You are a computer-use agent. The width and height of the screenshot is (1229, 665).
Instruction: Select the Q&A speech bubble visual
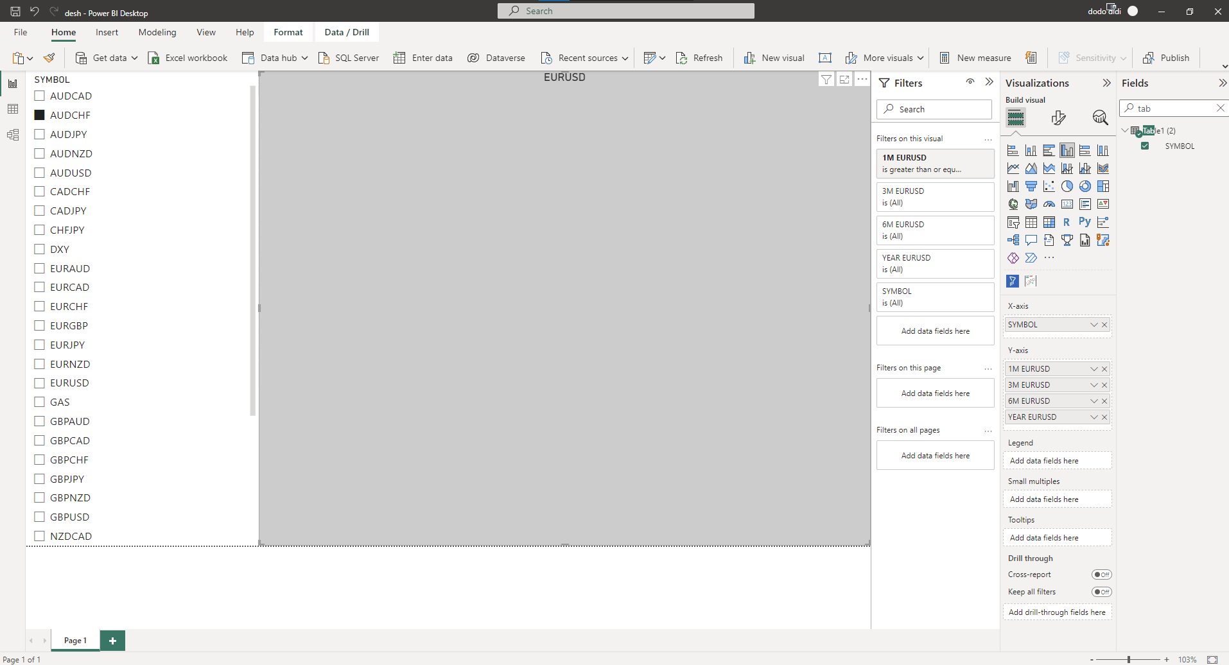tap(1031, 240)
